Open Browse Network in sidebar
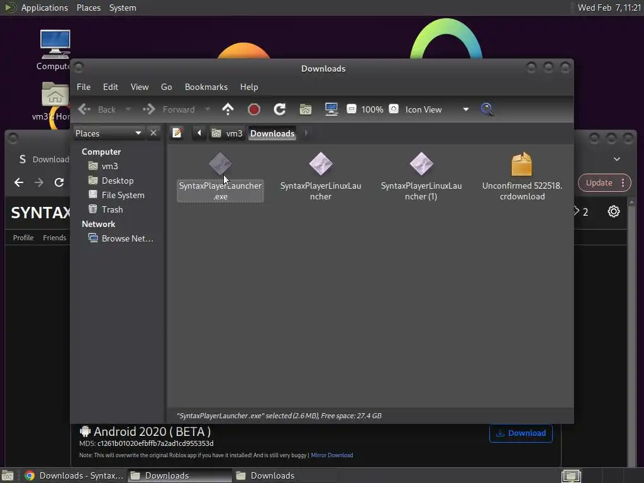 click(x=121, y=238)
